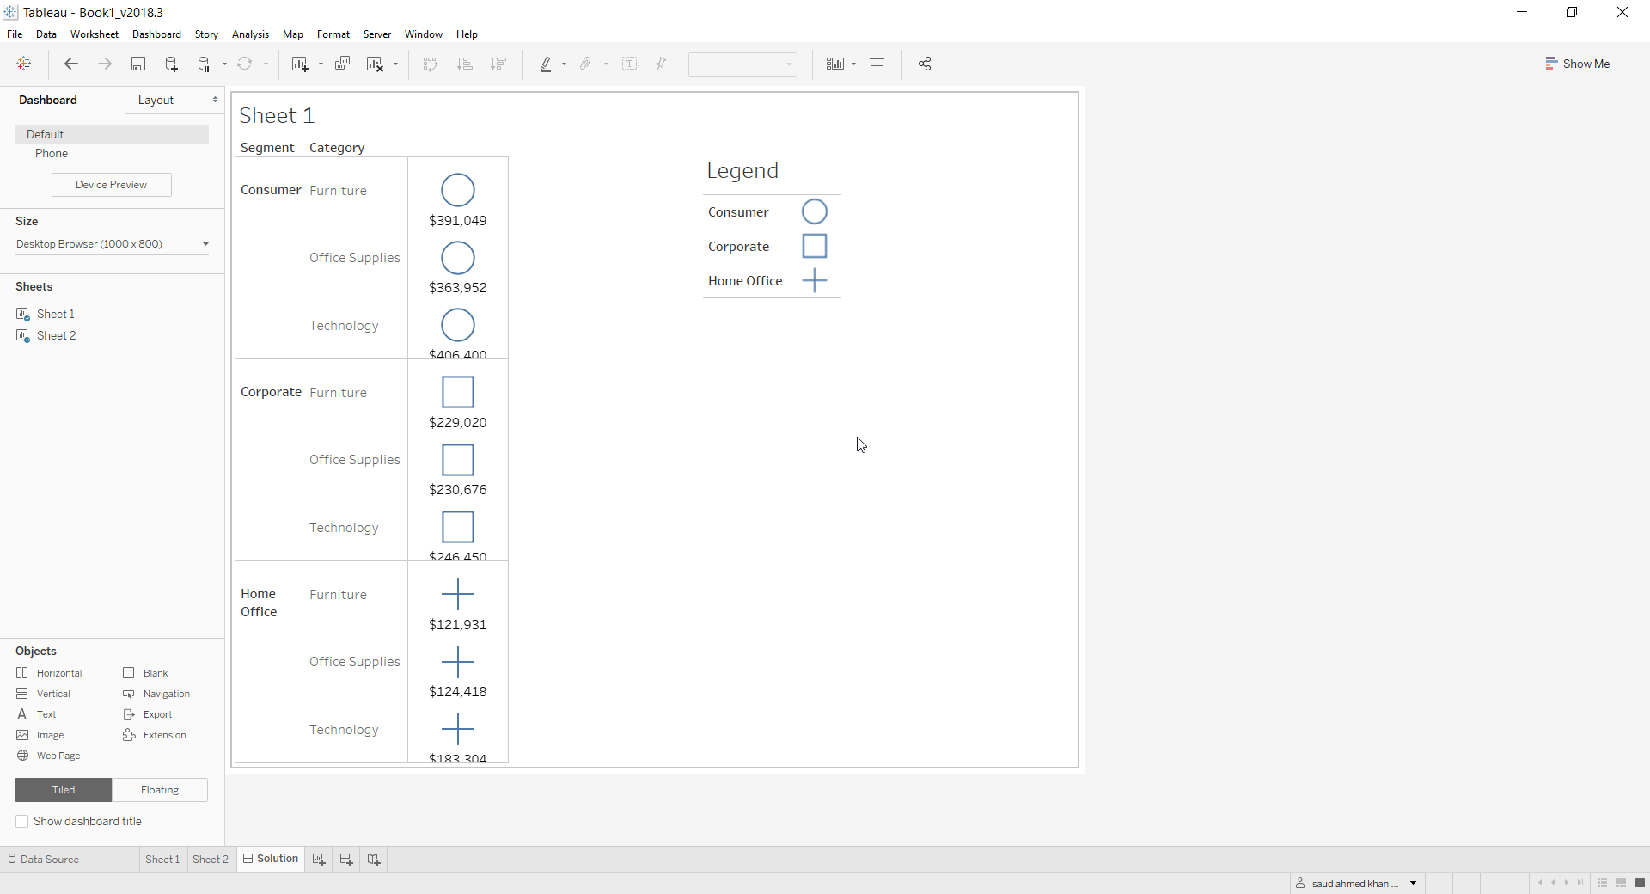Select the Web Page object
Viewport: 1650px width, 894px height.
pyautogui.click(x=48, y=756)
